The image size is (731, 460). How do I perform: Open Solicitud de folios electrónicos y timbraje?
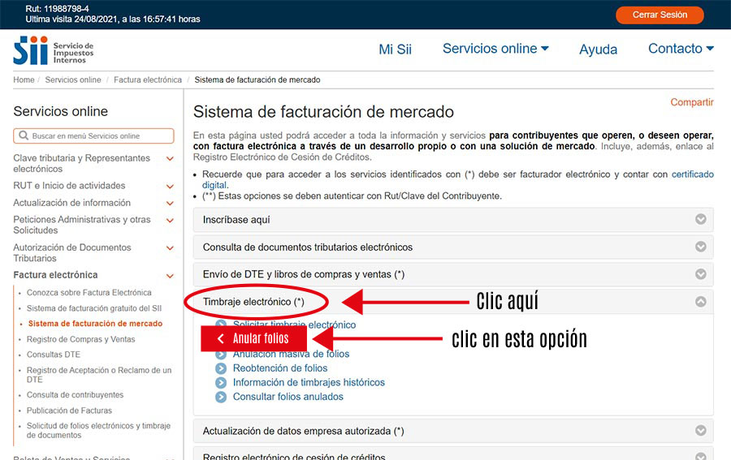[98, 430]
